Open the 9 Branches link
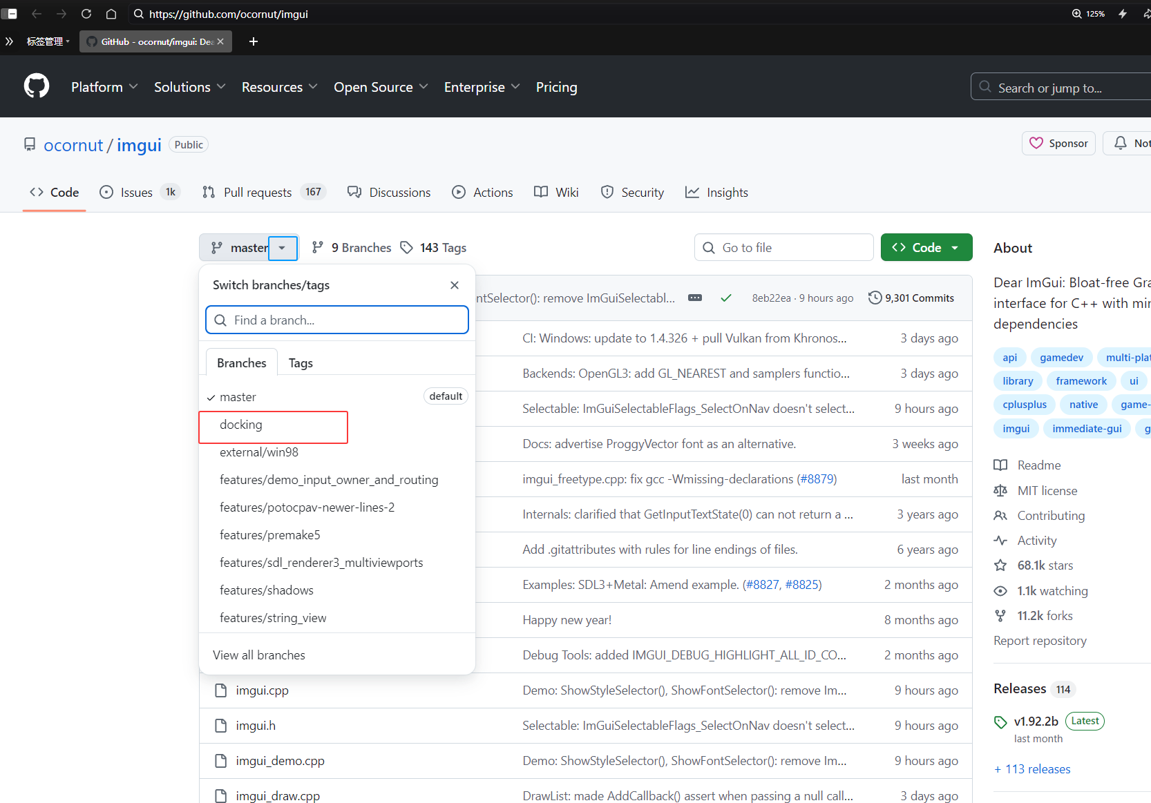Viewport: 1151px width, 803px height. click(351, 247)
